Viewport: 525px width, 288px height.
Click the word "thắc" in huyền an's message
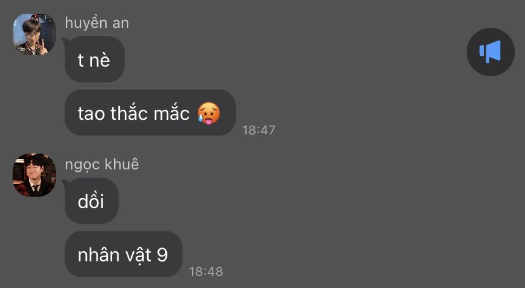[129, 112]
